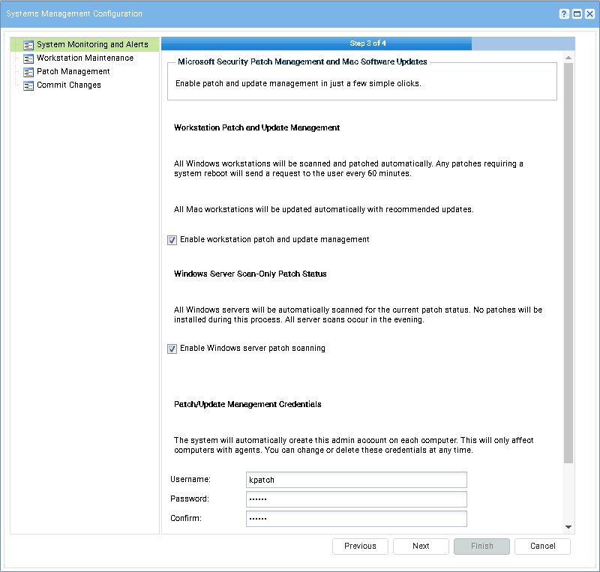Screen dimensions: 600x572
Task: Close the Systems Management Configuration dialog
Action: [589, 14]
